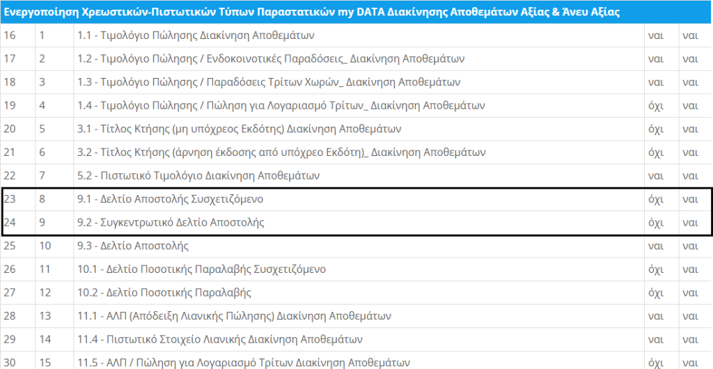Select 11.4 Πιστωτικό Στοιχείο Λιανικής row
Screen dimensions: 713x369
point(356,340)
